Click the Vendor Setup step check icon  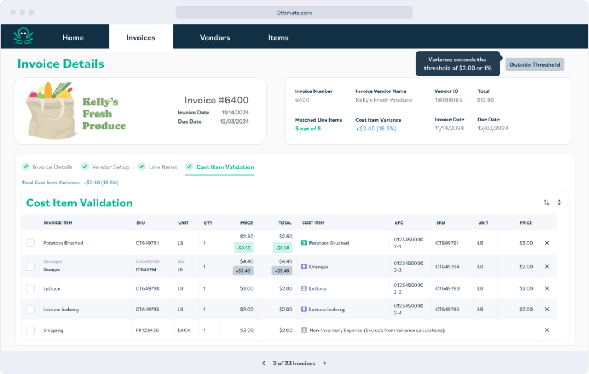[85, 166]
